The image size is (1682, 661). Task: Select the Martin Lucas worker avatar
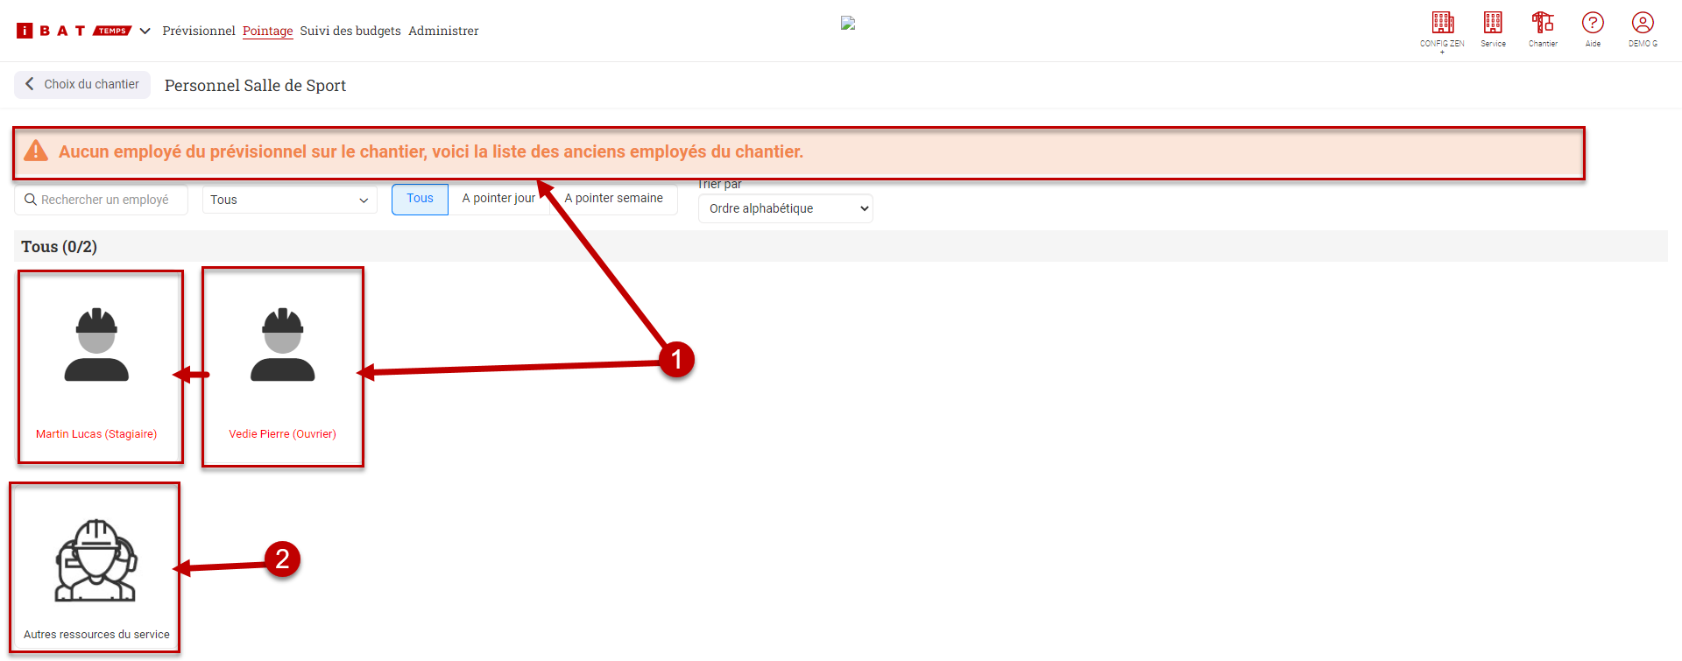(96, 345)
